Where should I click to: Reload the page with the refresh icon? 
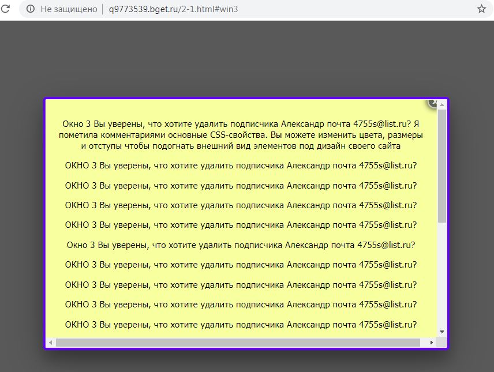5,9
